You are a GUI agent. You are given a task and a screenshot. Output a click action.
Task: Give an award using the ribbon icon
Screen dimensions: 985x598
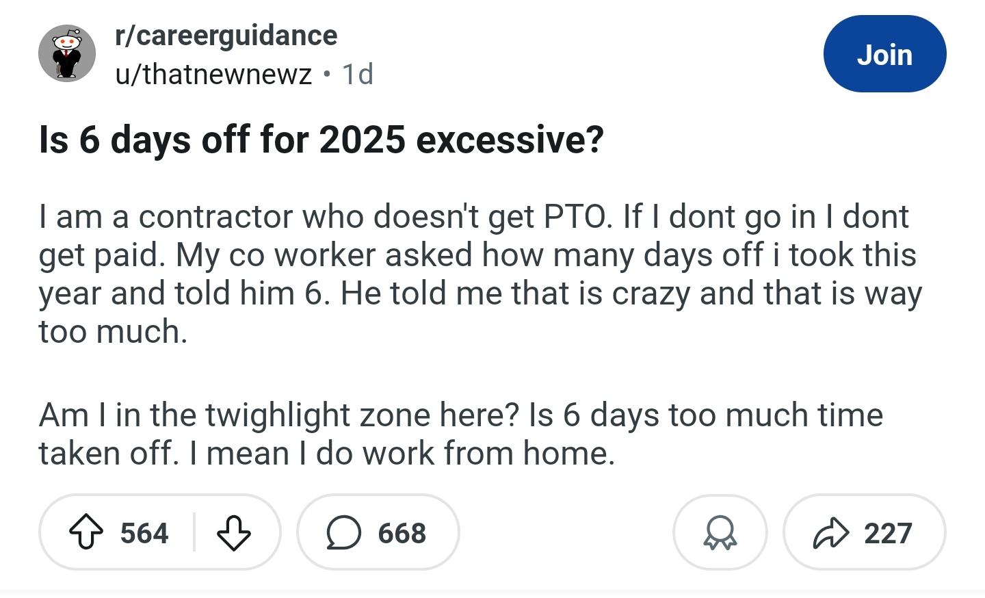pyautogui.click(x=720, y=533)
